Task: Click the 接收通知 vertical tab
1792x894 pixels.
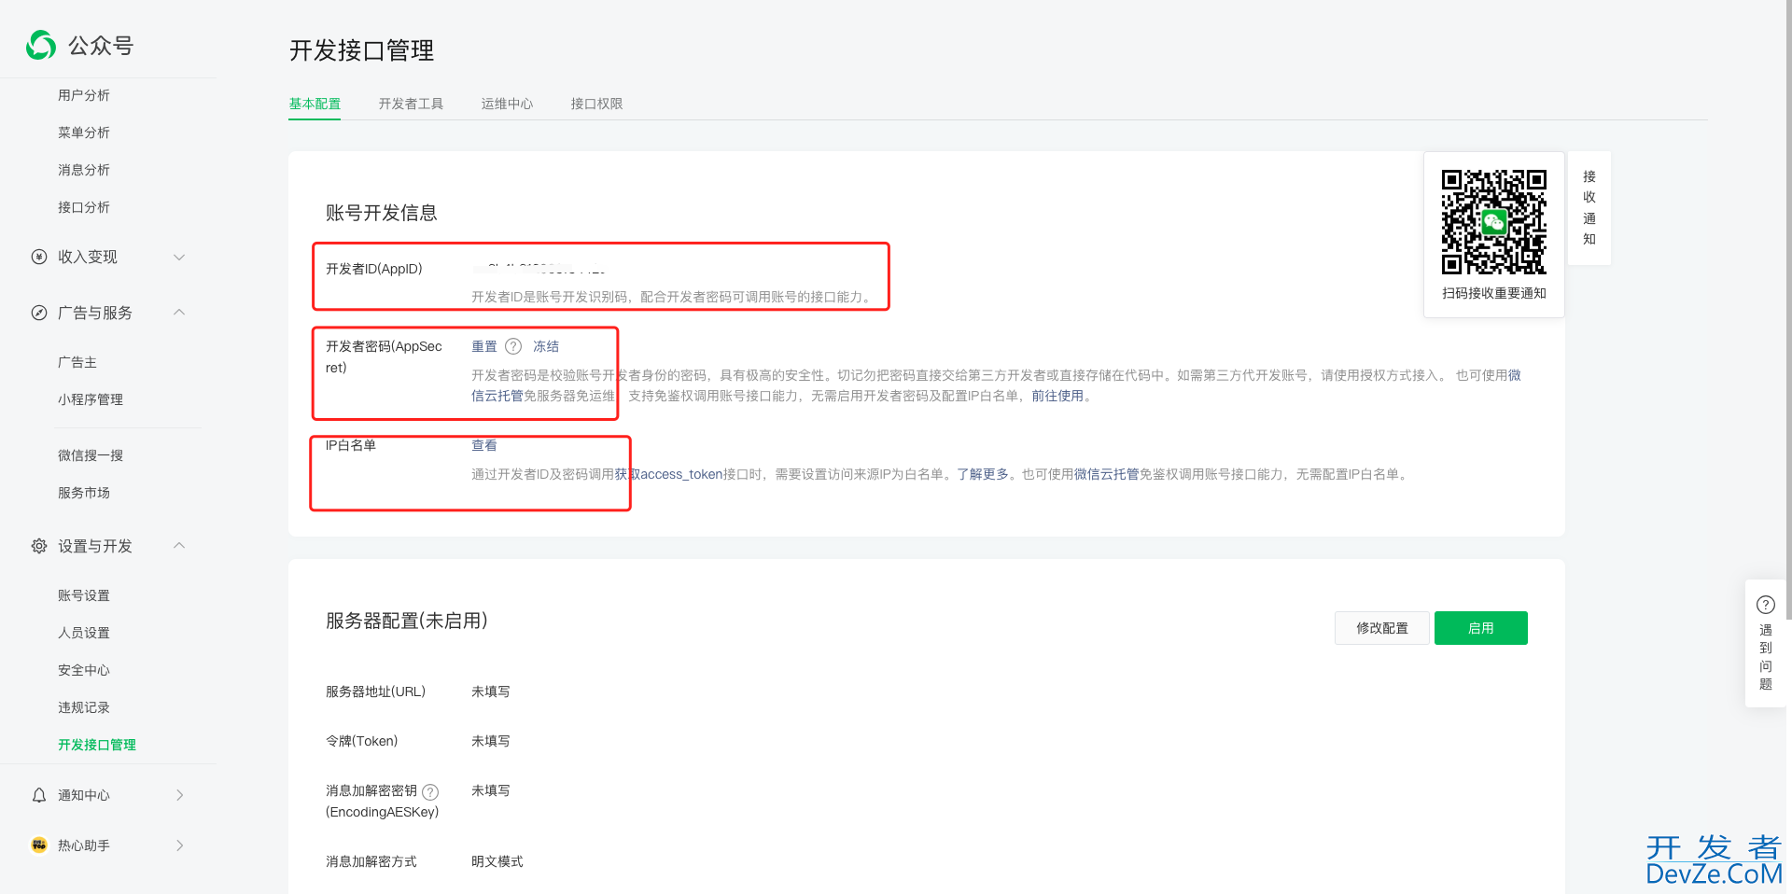Action: click(1589, 207)
